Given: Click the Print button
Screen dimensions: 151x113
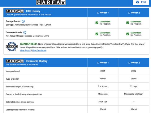Looking at the screenshot, I should [141, 2].
